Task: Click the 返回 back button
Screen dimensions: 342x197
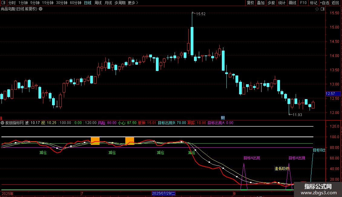Action: pos(335,3)
